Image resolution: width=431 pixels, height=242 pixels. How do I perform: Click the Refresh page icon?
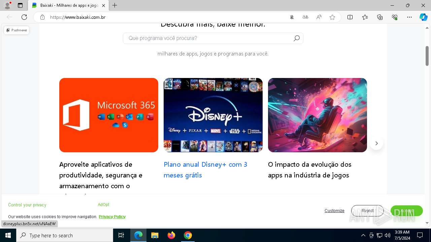(24, 17)
